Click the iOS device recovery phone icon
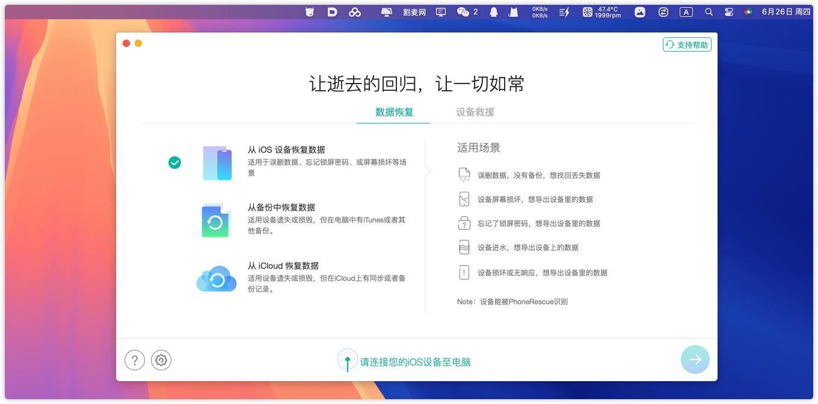This screenshot has width=818, height=404. tap(217, 163)
